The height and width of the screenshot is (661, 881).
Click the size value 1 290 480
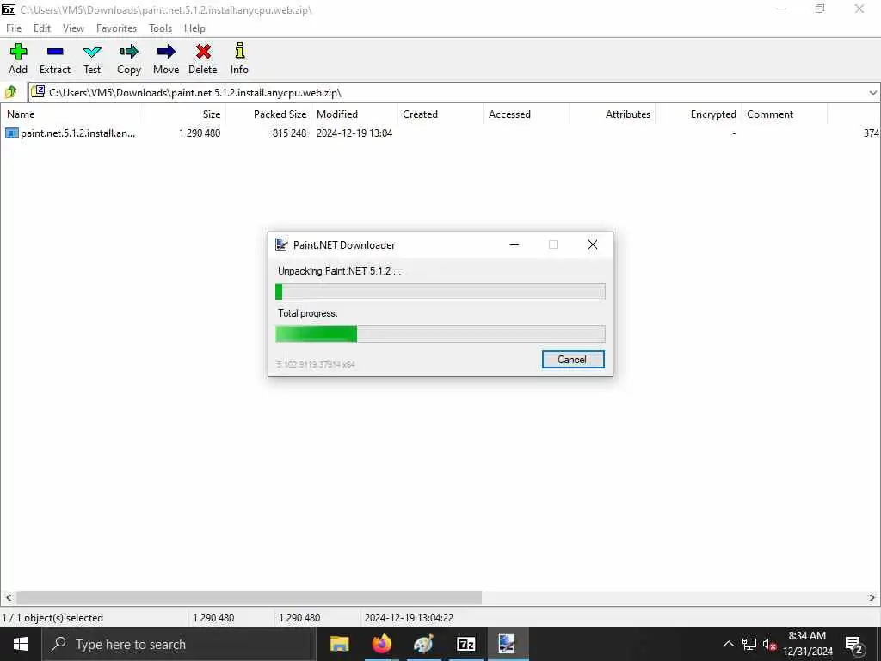200,133
